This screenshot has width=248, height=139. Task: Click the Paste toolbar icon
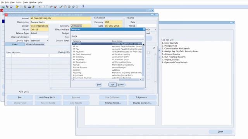tap(47, 7)
